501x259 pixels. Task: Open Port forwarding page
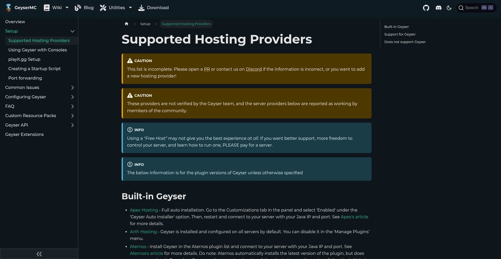(x=25, y=78)
